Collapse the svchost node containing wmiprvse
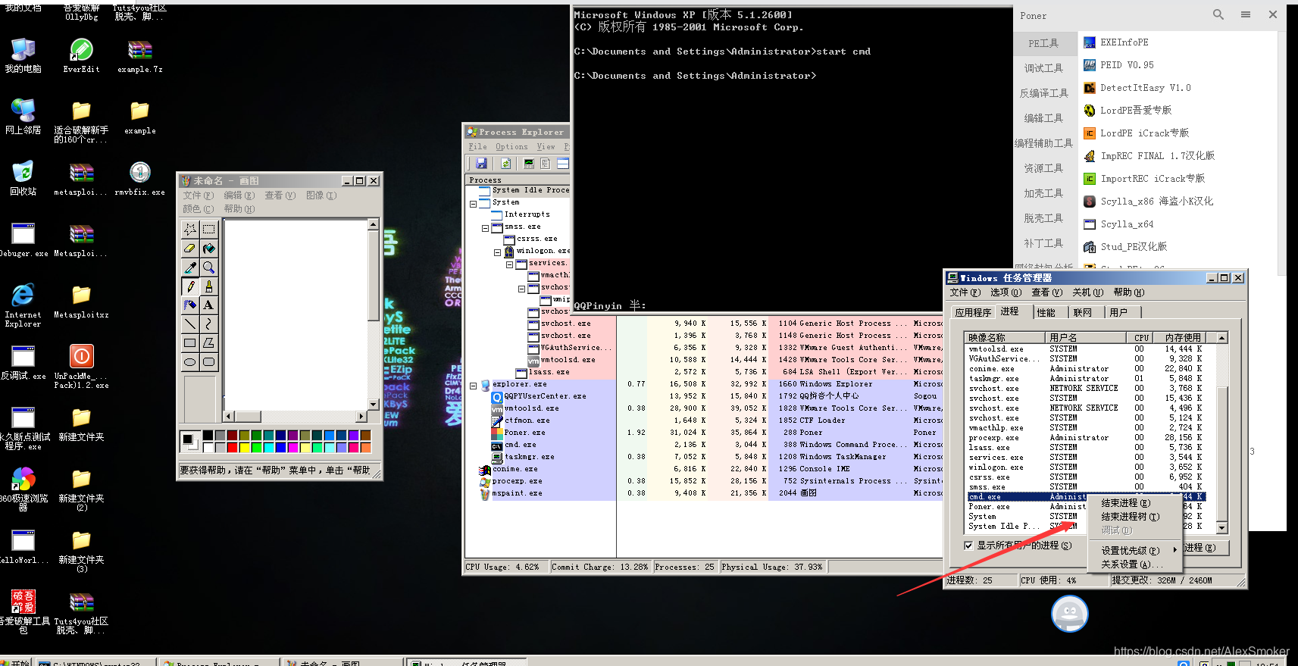The width and height of the screenshot is (1298, 666). pyautogui.click(x=521, y=288)
